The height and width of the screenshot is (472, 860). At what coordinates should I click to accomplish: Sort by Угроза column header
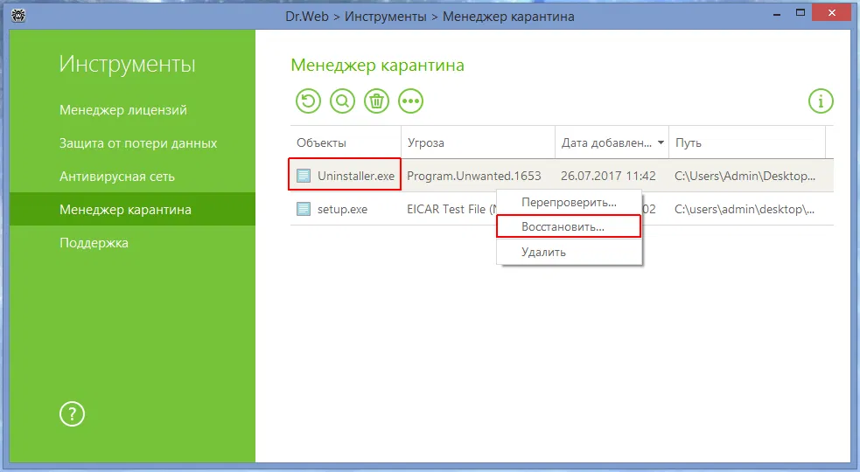479,142
